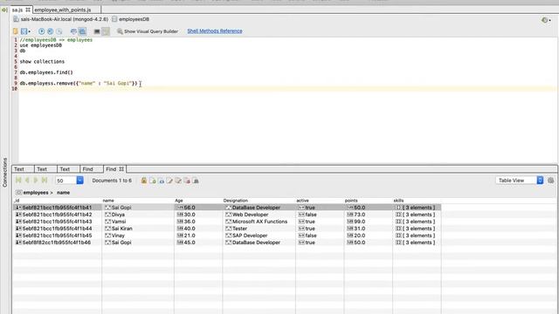
Task: Switch to employee_with_points.js tab
Action: click(63, 10)
